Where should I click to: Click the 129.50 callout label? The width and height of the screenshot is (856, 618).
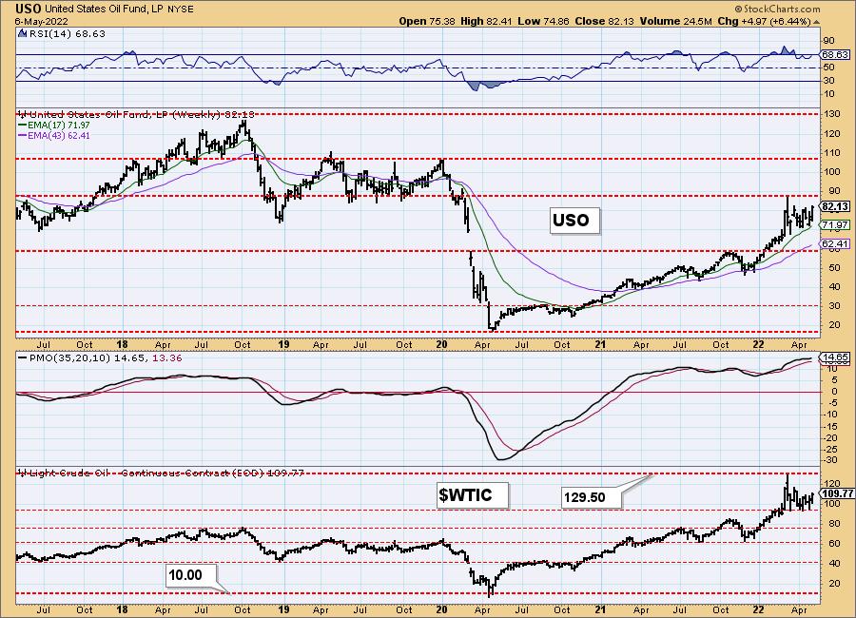click(x=592, y=497)
